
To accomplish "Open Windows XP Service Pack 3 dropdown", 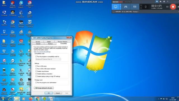I will click(x=48, y=59).
